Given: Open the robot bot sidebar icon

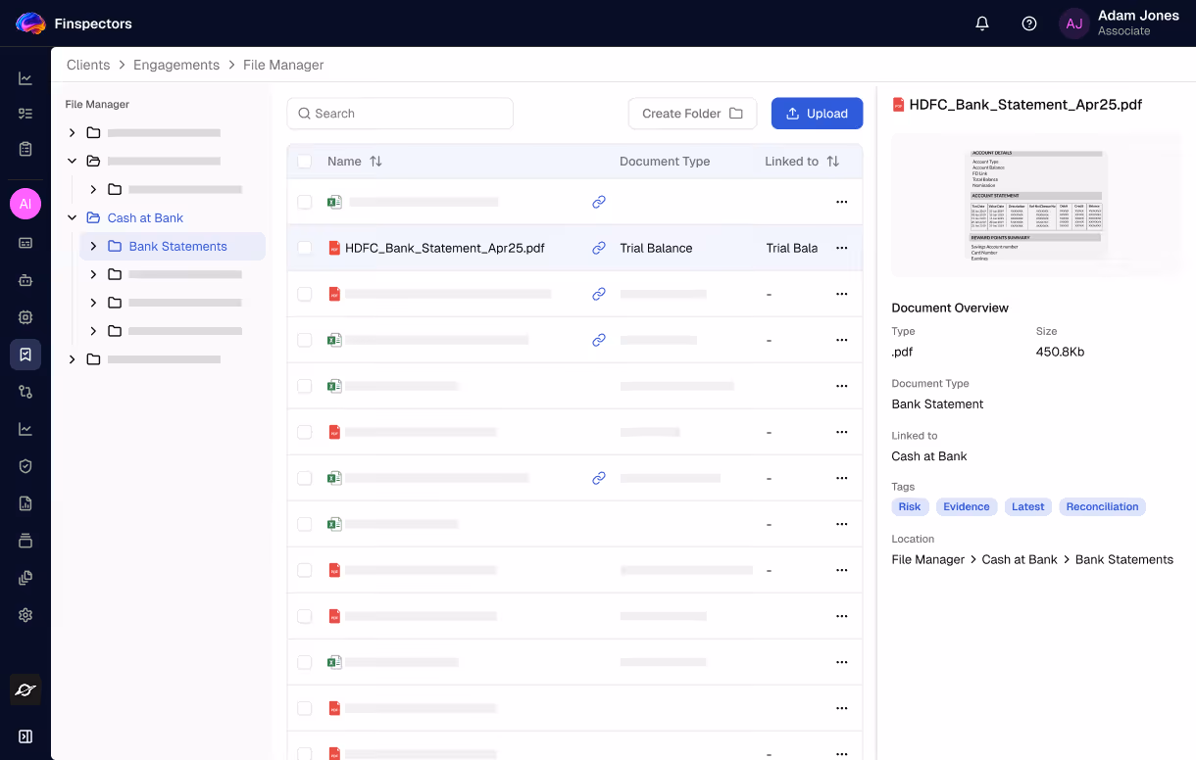Looking at the screenshot, I should coord(25,280).
